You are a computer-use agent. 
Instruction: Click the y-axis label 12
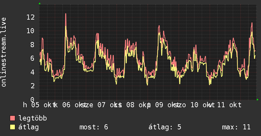(30, 17)
